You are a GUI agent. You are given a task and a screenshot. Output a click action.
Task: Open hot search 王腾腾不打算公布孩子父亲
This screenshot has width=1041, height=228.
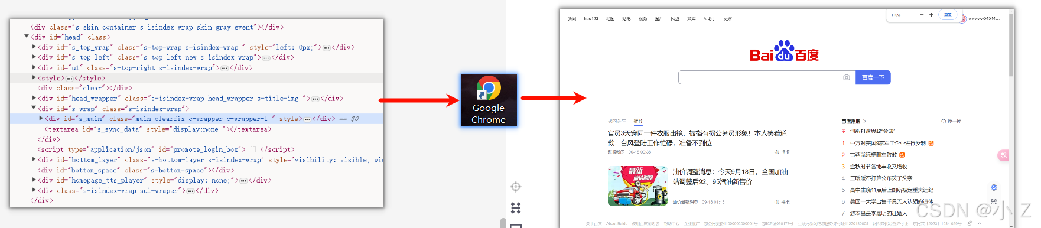coord(881,178)
